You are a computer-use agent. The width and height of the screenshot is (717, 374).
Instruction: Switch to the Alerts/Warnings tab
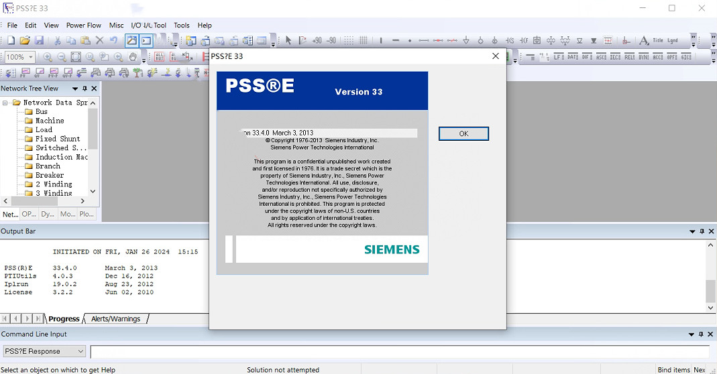tap(115, 318)
